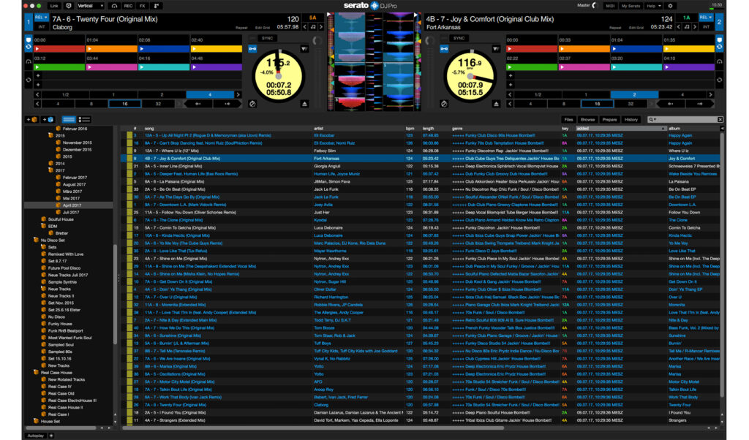The image size is (749, 440).
Task: Open deck 2 headphone cue tab icon
Action: 719,61
